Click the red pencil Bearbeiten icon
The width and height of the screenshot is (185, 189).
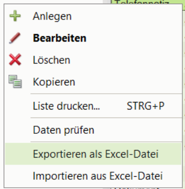click(x=15, y=38)
